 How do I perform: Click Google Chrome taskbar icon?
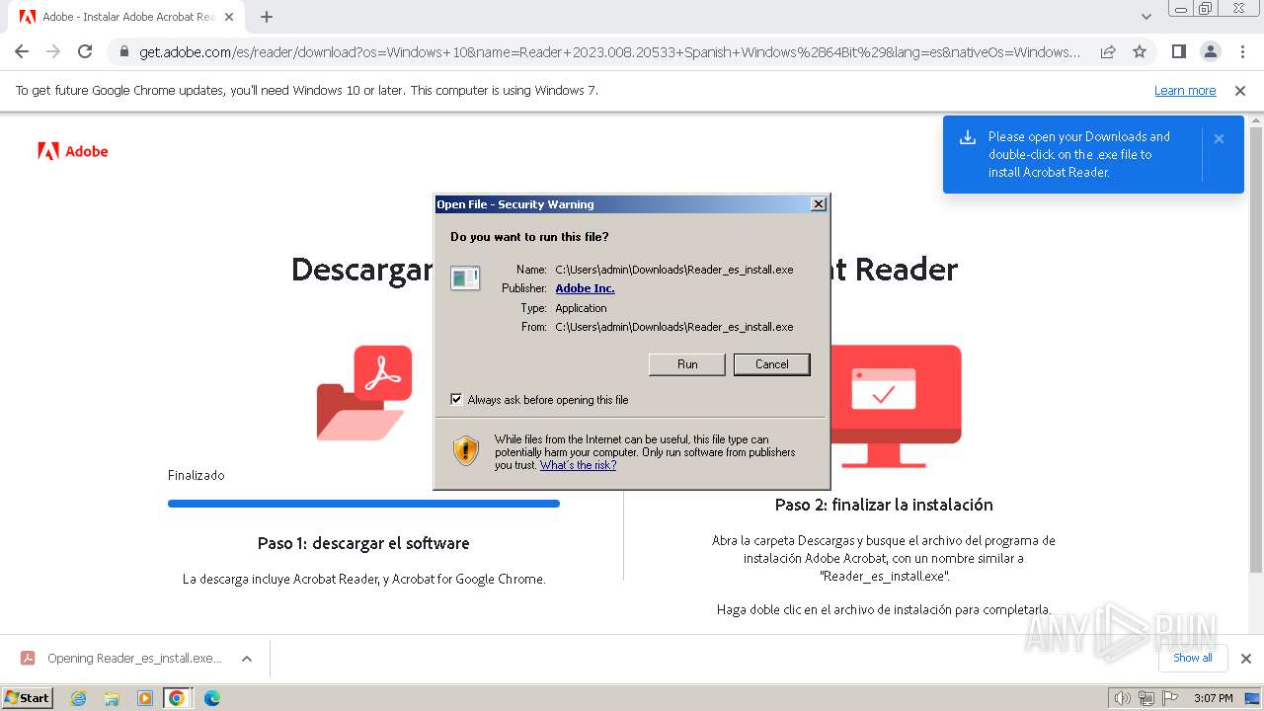pos(177,698)
